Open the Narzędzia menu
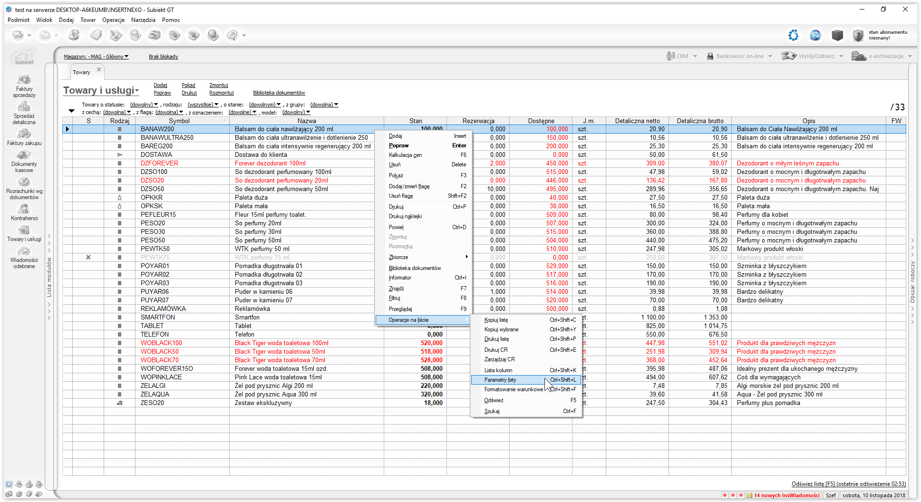This screenshot has height=502, width=921. point(143,20)
